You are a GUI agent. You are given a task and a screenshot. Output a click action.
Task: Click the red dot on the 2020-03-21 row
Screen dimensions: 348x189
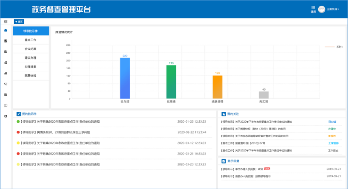pos(18,153)
